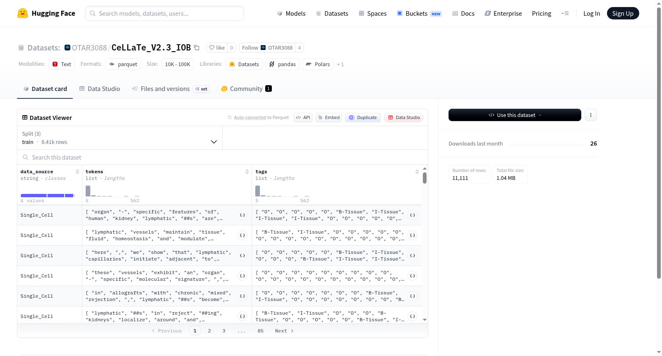The image size is (662, 356).
Task: Open Spaces in the top navigation
Action: [x=372, y=13]
